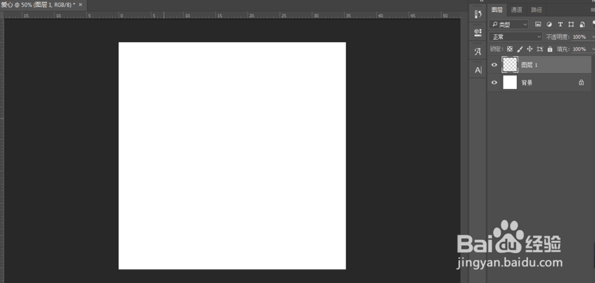Hide the 图层 1 layer

coord(494,65)
